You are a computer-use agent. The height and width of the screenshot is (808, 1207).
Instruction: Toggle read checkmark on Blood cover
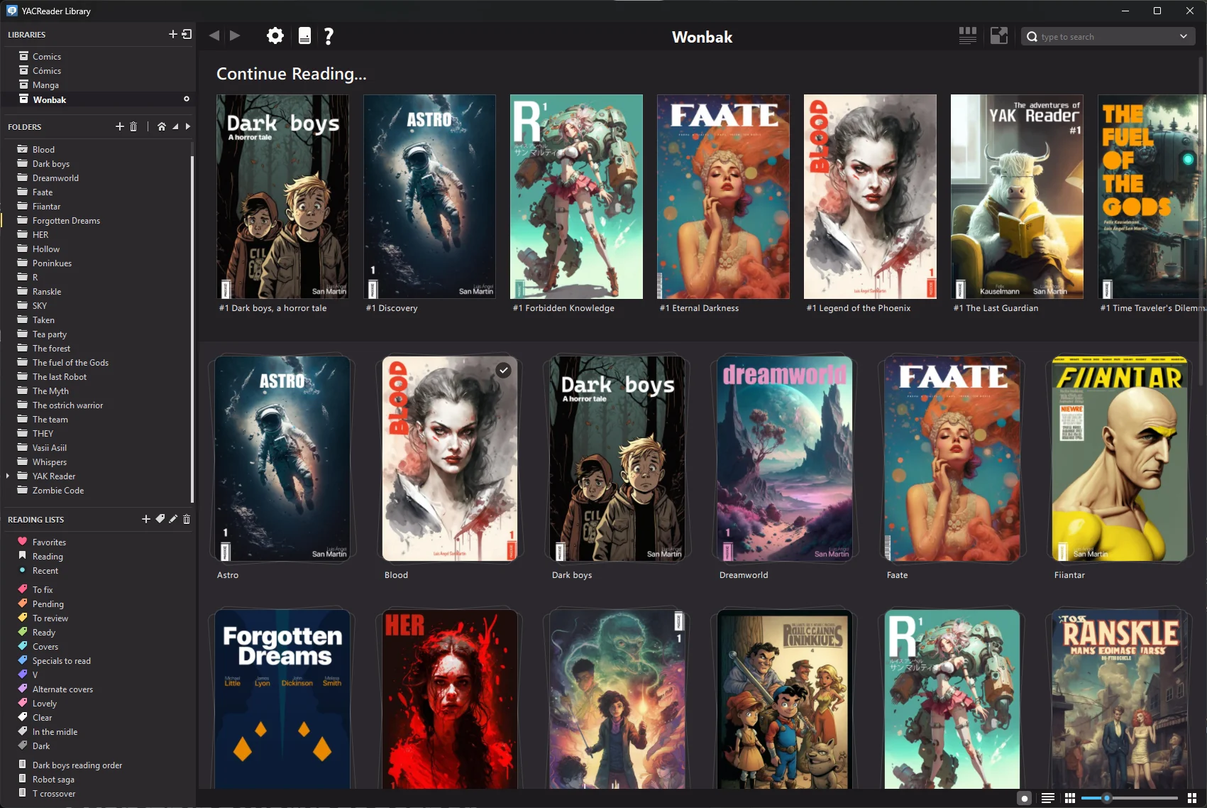click(x=503, y=370)
